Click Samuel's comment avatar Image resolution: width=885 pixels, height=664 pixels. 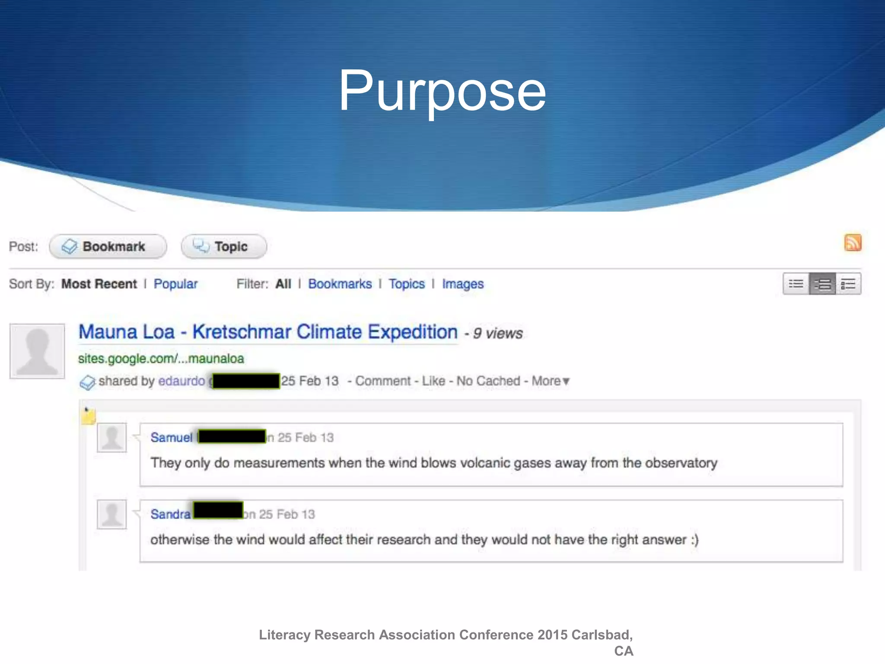tap(112, 437)
